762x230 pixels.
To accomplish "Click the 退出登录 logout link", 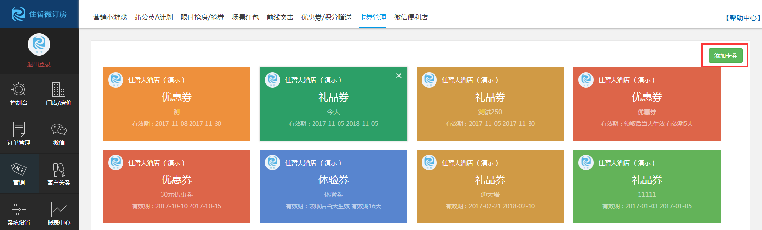I will click(x=39, y=64).
